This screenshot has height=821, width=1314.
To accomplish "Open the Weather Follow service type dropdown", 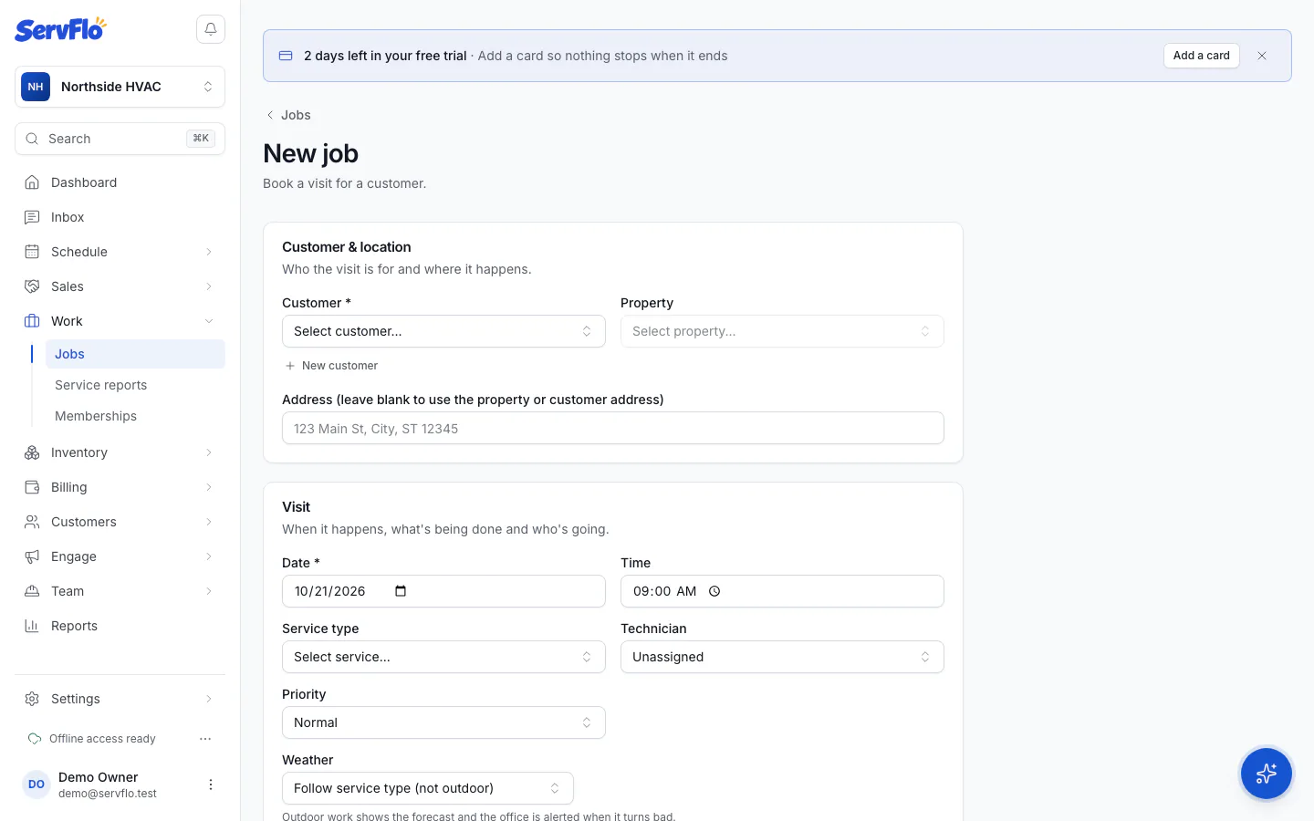I will (428, 788).
